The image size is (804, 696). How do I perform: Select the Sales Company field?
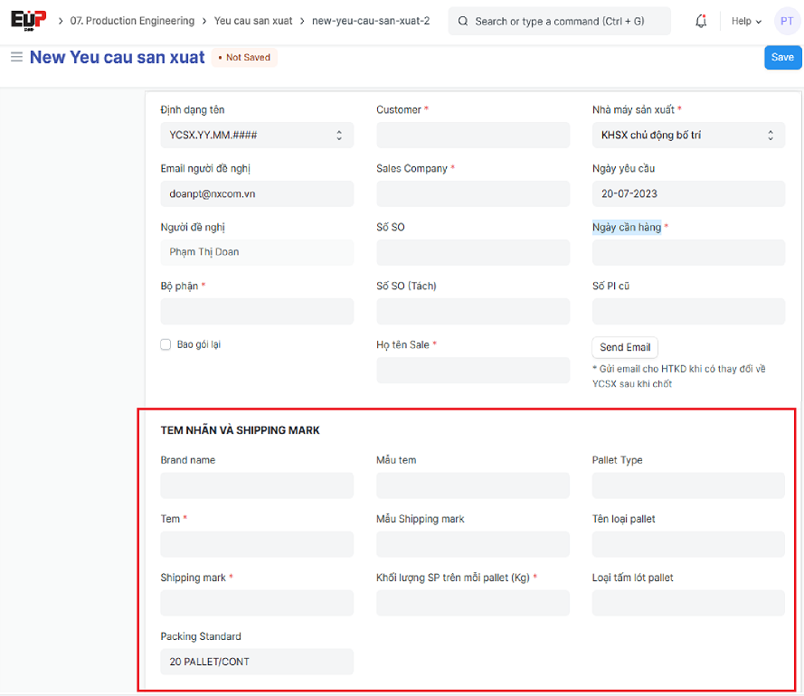click(473, 194)
